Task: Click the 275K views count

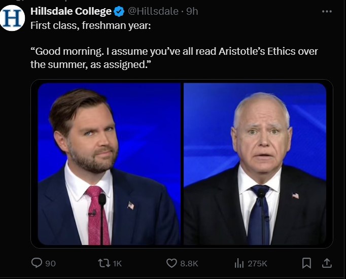Action: click(257, 263)
